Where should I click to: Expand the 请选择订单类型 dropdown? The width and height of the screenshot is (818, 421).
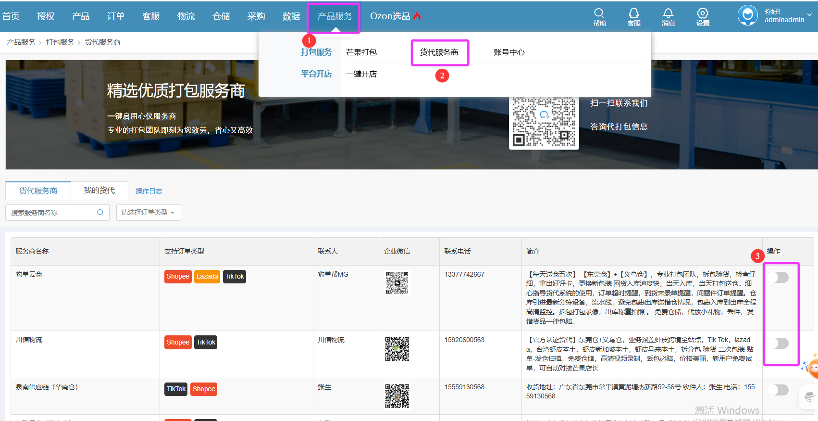[x=149, y=213]
